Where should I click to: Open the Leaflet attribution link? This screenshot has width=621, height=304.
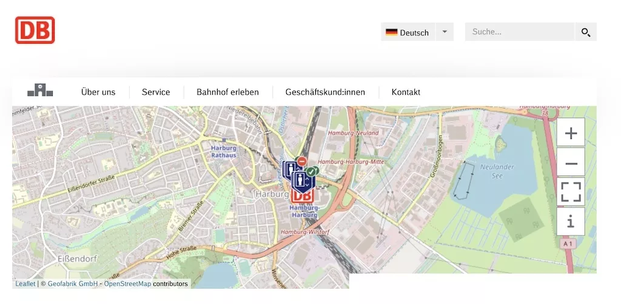(25, 284)
